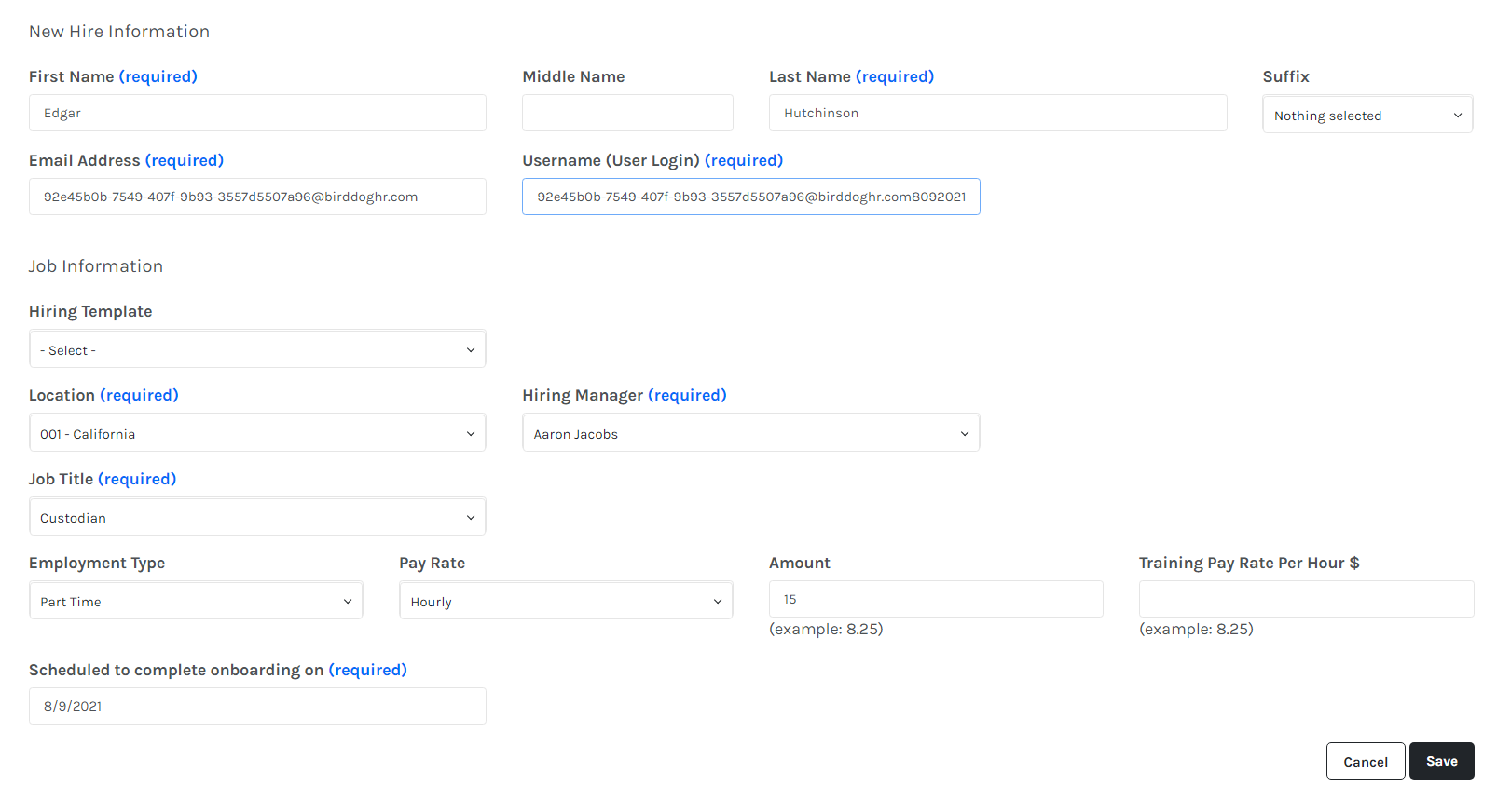Click the First Name (required) label
The image size is (1497, 802).
[x=113, y=76]
